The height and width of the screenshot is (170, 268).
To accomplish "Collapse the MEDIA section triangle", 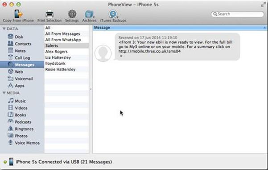I will click(4, 93).
